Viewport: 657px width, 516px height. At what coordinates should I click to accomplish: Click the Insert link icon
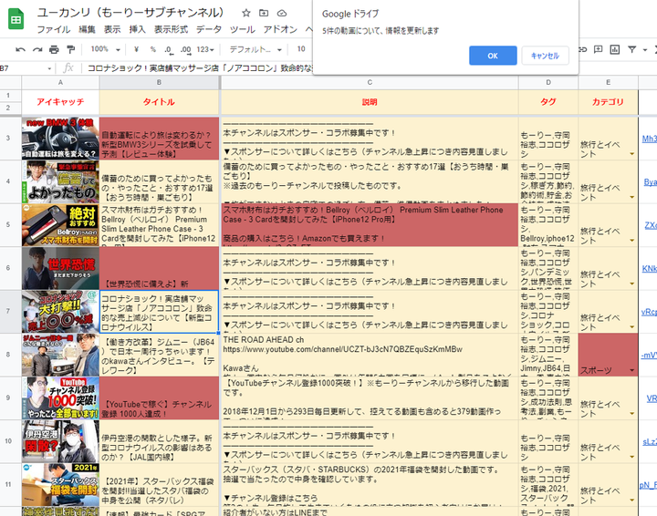tap(583, 50)
